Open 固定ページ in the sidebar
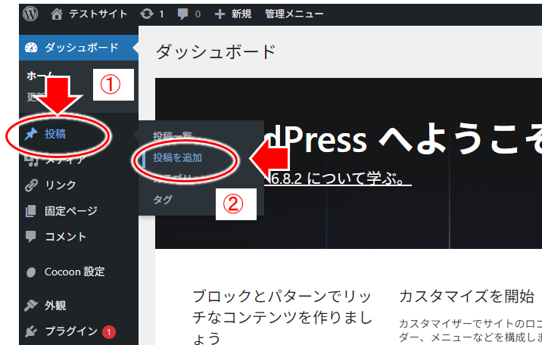This screenshot has height=345, width=542. [x=71, y=210]
